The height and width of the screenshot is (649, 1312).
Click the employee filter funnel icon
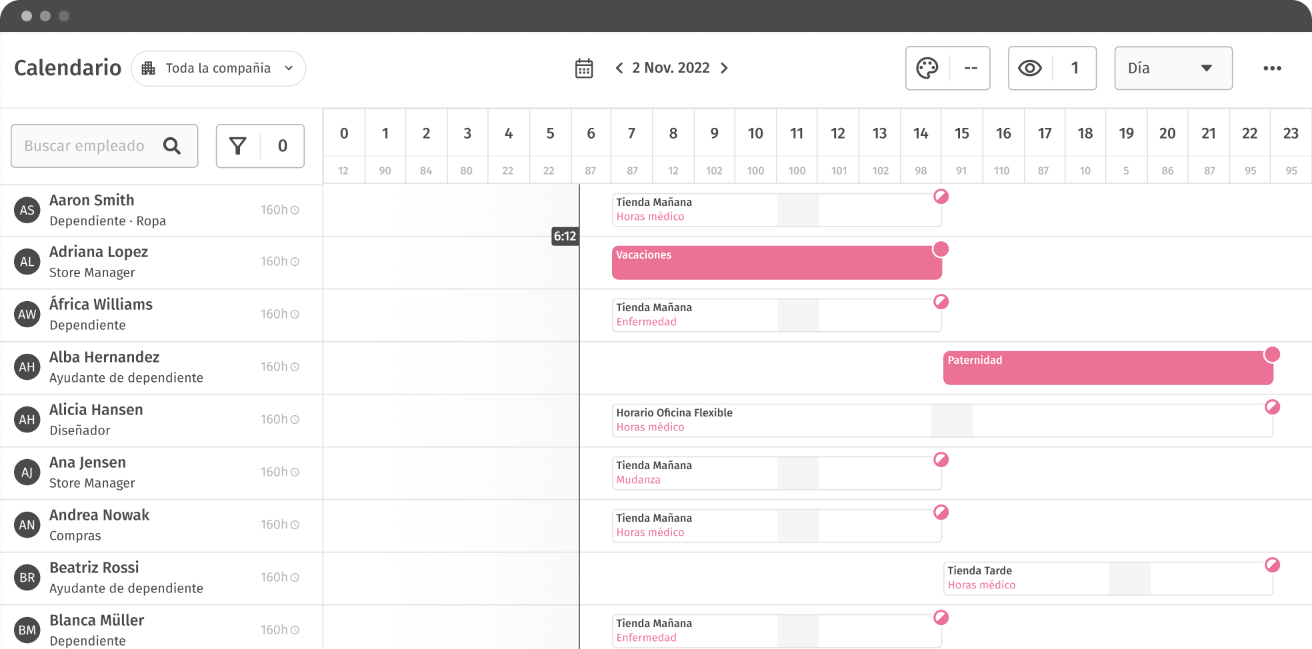(238, 146)
